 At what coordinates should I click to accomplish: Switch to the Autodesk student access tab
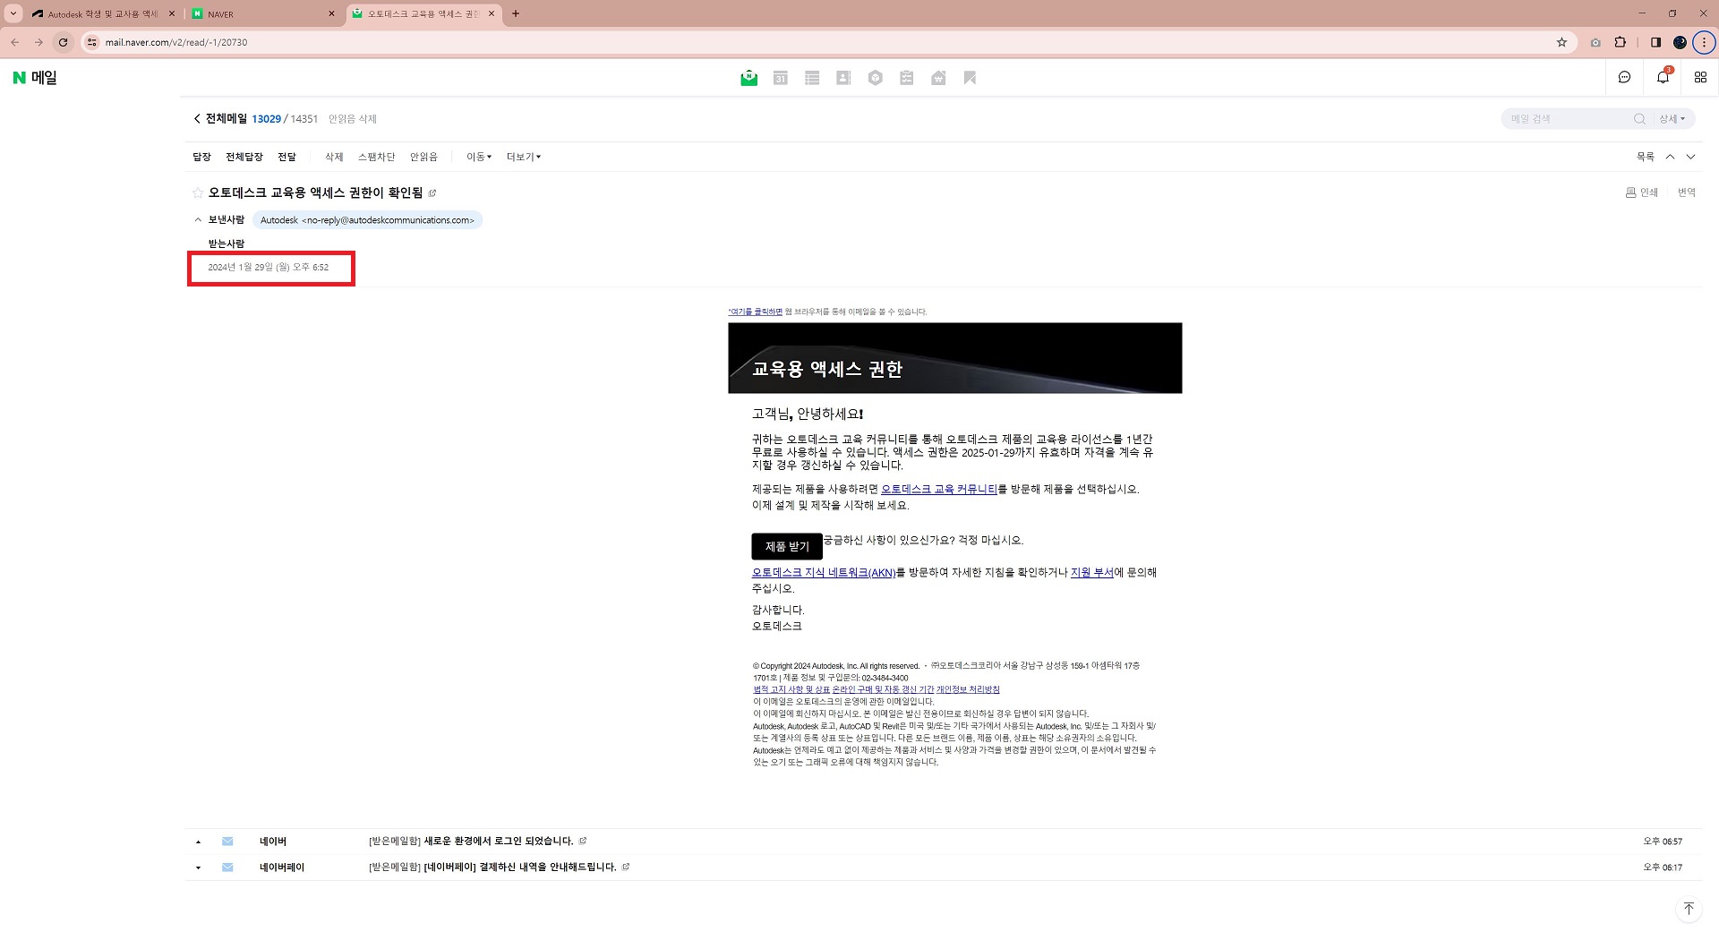[x=103, y=13]
